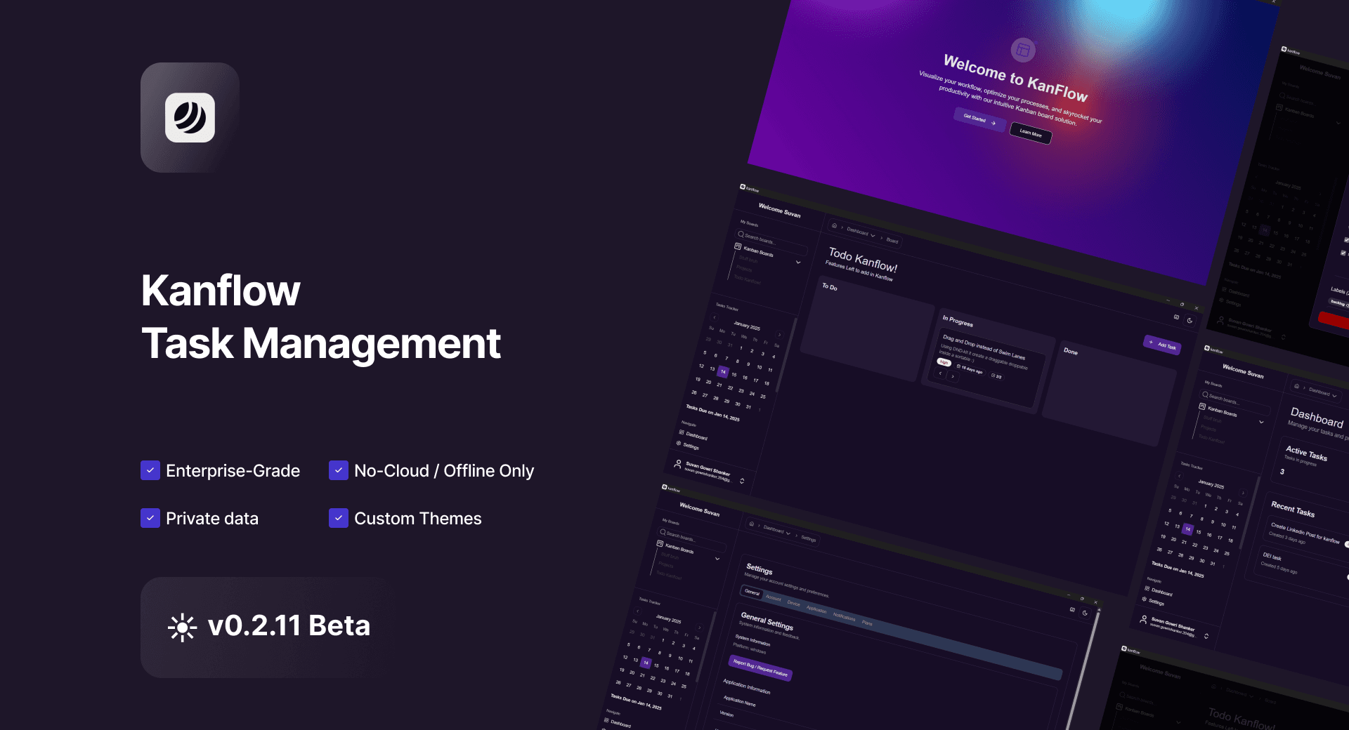Click the home icon in the Settings window breadcrumb
The height and width of the screenshot is (730, 1349).
tap(751, 524)
